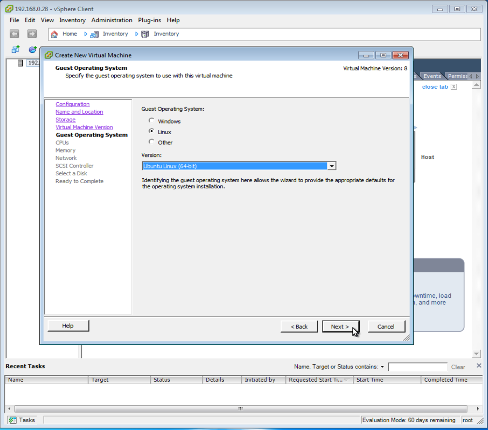The width and height of the screenshot is (488, 430).
Task: Click the Next button
Action: [340, 327]
